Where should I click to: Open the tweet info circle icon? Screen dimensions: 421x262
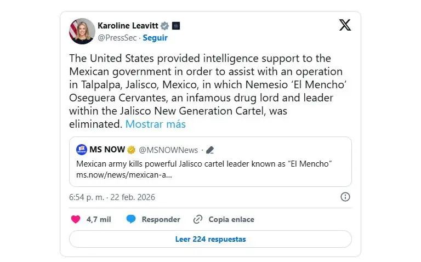[345, 197]
